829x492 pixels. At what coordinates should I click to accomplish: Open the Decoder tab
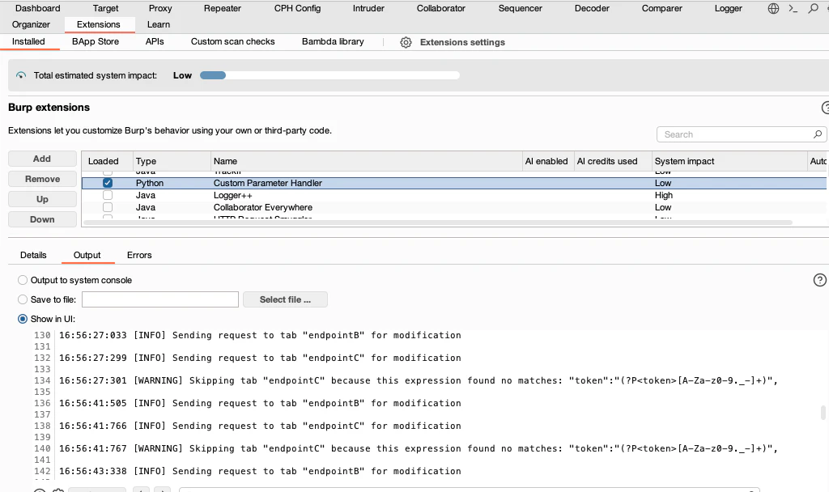pos(592,8)
